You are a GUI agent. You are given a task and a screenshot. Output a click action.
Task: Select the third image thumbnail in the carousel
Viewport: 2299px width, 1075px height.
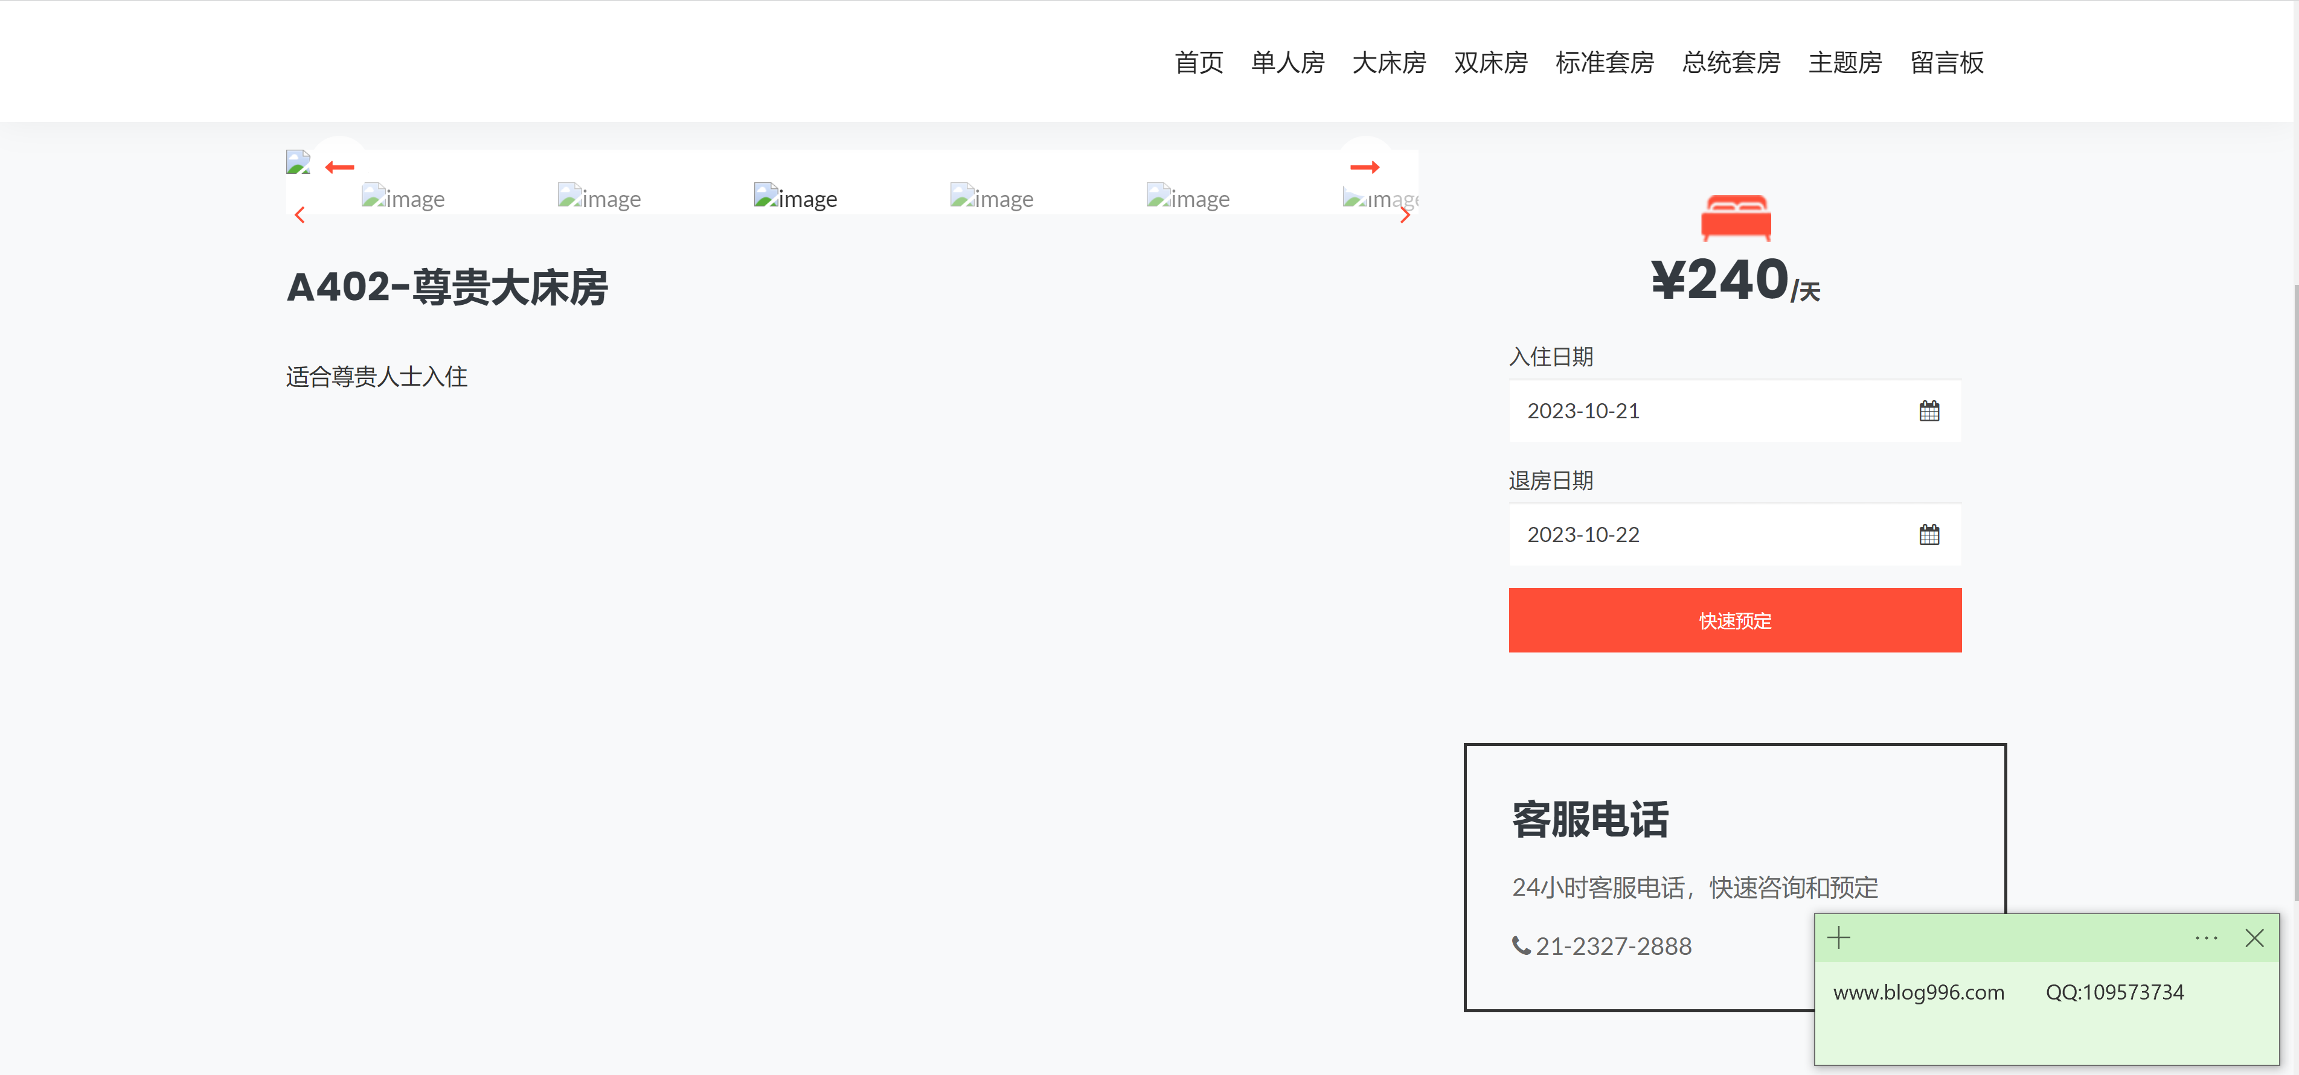click(795, 197)
